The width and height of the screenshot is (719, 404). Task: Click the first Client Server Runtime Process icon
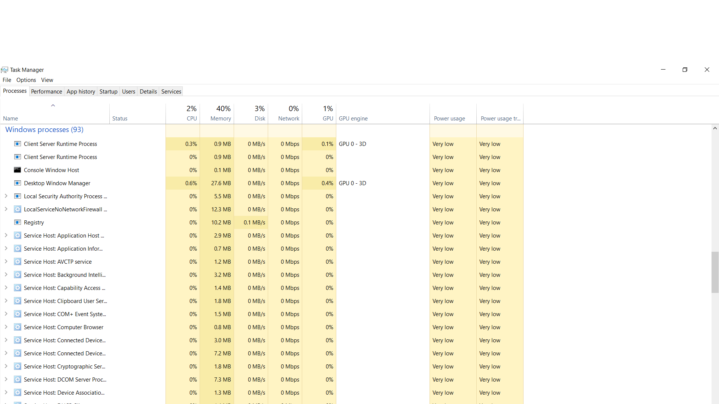[17, 144]
